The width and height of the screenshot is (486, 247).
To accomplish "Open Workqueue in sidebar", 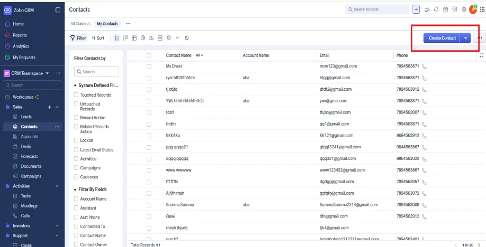I will [23, 97].
